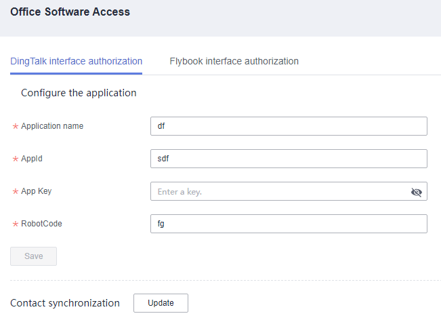Click required asterisk beside RobotCode
The width and height of the screenshot is (441, 318).
point(16,224)
